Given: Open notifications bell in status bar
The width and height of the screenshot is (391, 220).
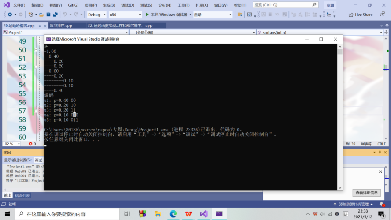Looking at the screenshot, I should pyautogui.click(x=382, y=204).
